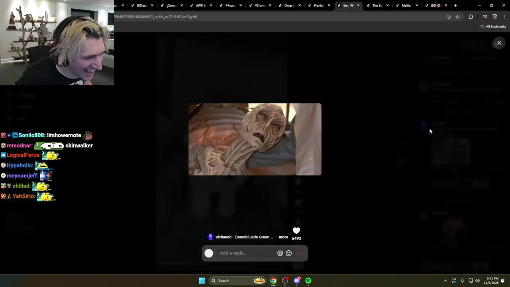Switch to the 'Pranks' browser tab
Screen dimensions: 510x287
click(x=318, y=6)
